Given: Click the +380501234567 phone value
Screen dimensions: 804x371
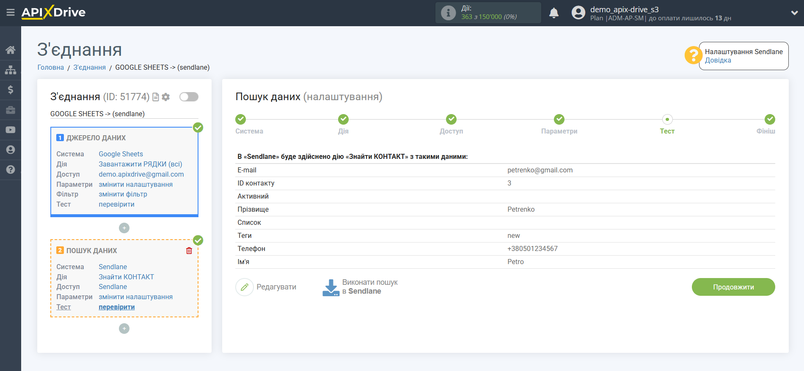Looking at the screenshot, I should tap(533, 249).
